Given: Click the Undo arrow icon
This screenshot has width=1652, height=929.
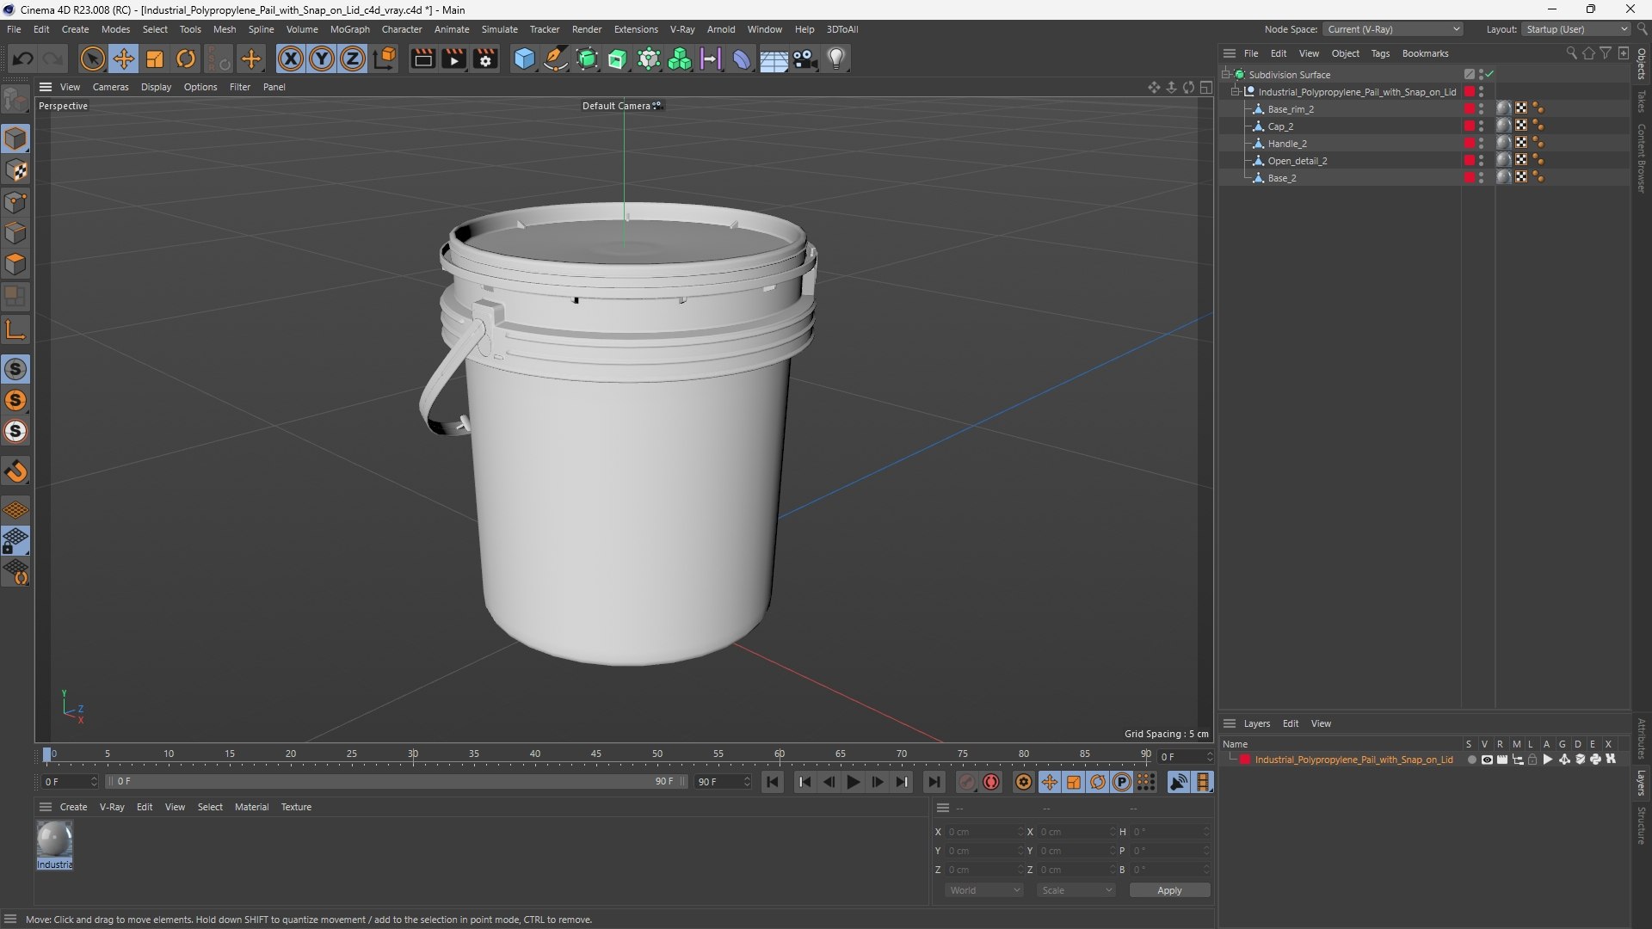Looking at the screenshot, I should click(23, 58).
